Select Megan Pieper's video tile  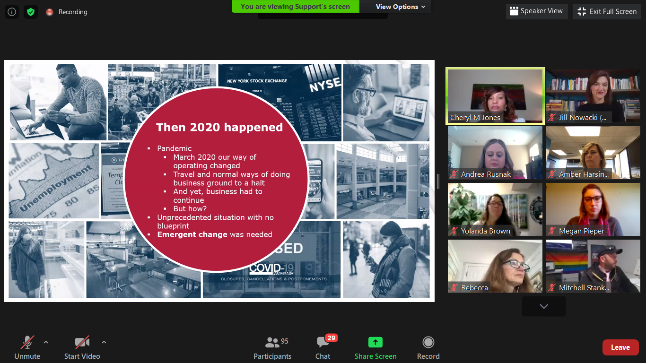tap(593, 209)
